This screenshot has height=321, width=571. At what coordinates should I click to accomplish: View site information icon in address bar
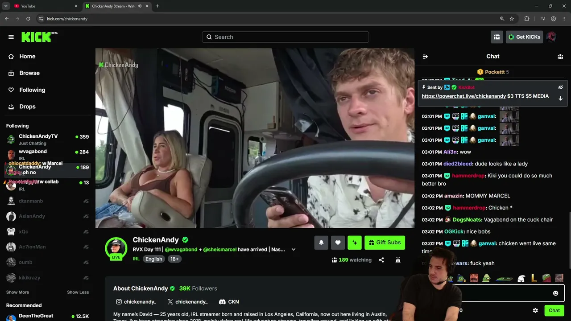pos(41,19)
